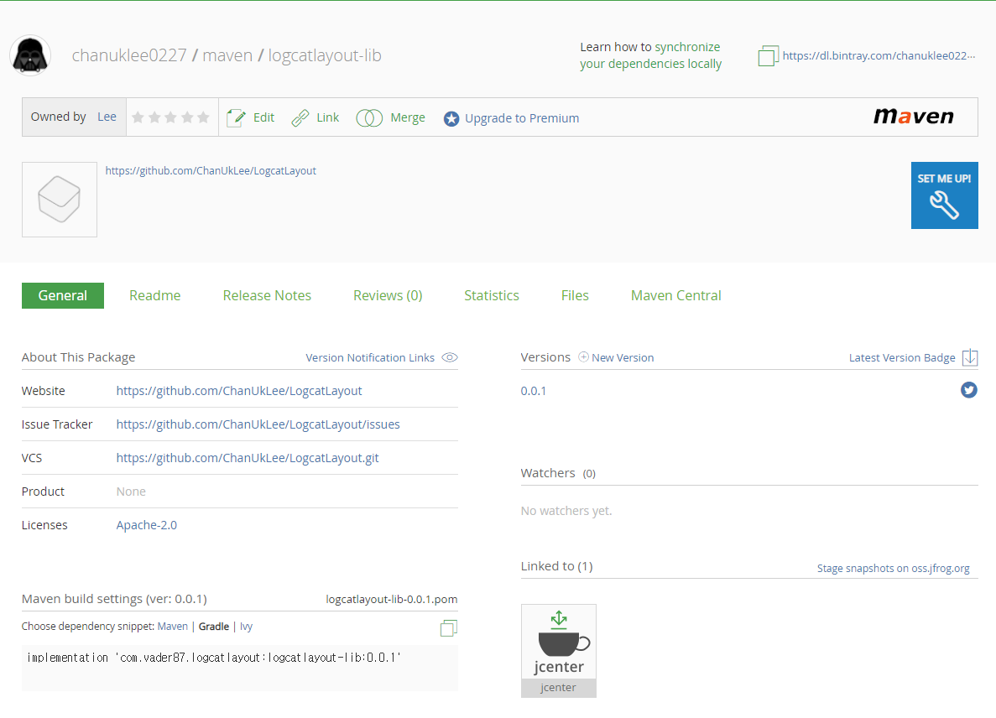Click the Darth Vader user avatar

point(30,55)
